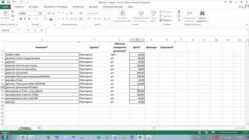This screenshot has height=140, width=249.
Task: Adjust the zoom slider in status bar
Action: coord(229,132)
